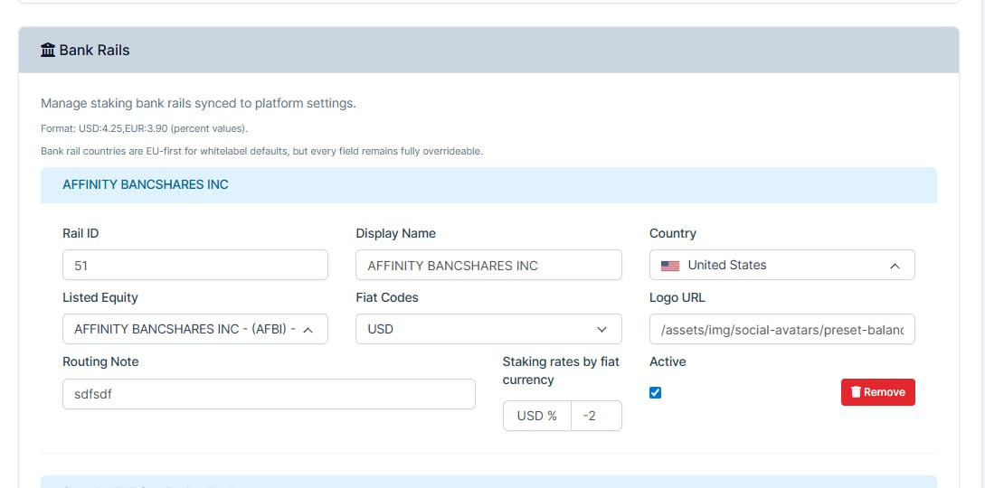
Task: Click the USD % staking rate value field
Action: [596, 416]
